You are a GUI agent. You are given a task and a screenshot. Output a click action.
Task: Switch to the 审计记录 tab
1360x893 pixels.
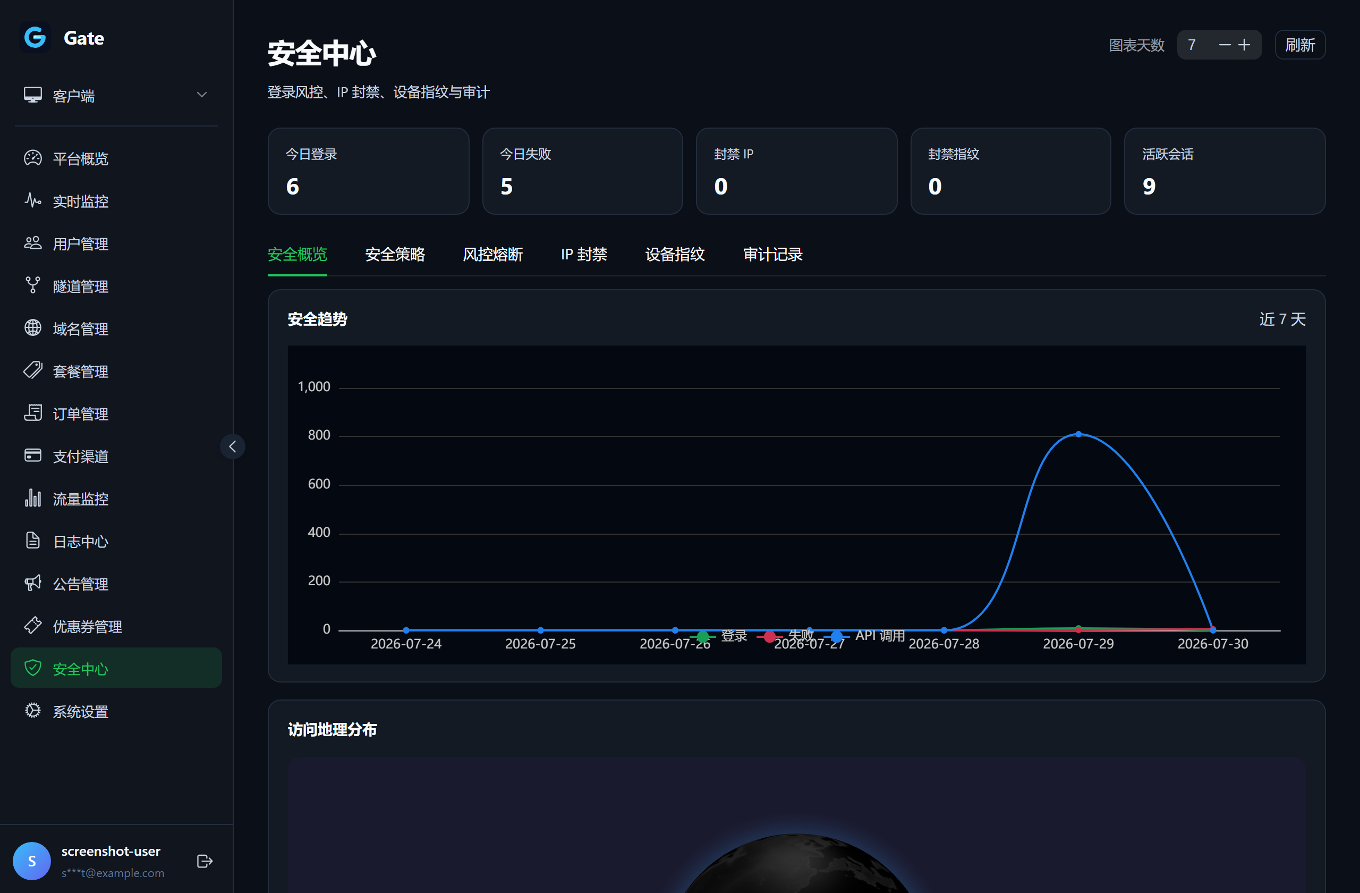click(x=772, y=255)
